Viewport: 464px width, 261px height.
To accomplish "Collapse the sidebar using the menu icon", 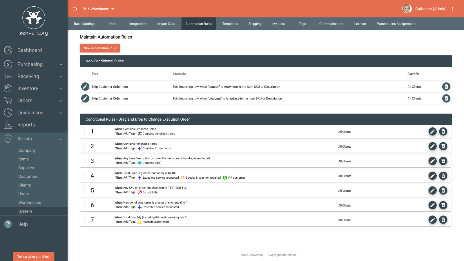I will pos(75,9).
